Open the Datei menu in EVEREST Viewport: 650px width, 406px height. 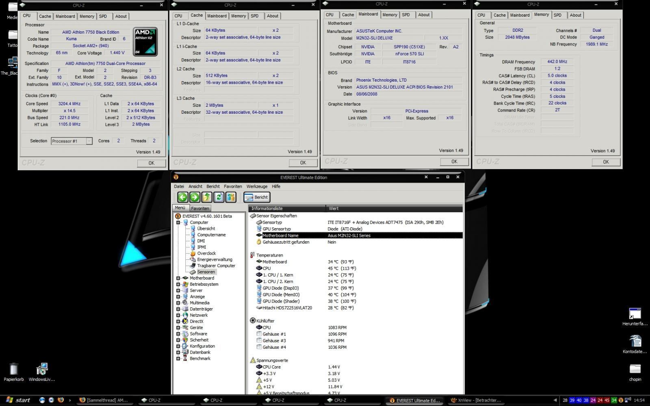[x=179, y=186]
